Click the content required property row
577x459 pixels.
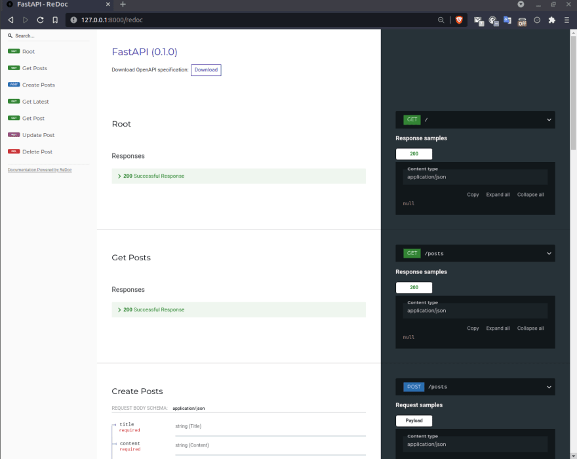coord(239,446)
